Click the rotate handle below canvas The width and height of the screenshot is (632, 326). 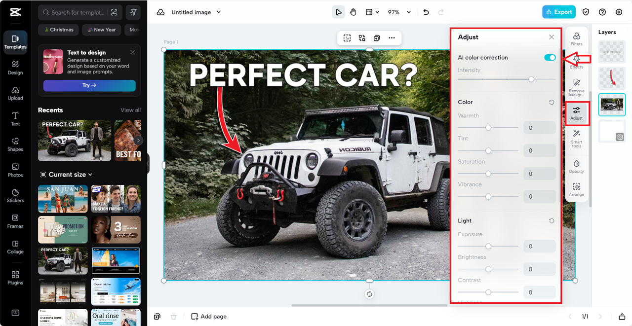369,294
